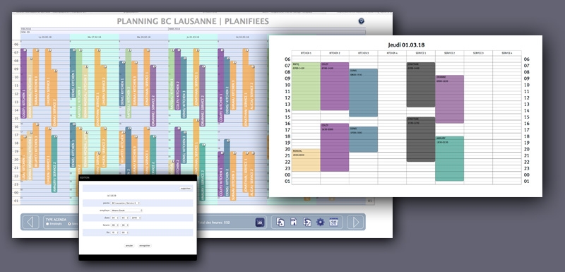Click Amaury's green Service 2 shift block

tap(449, 158)
